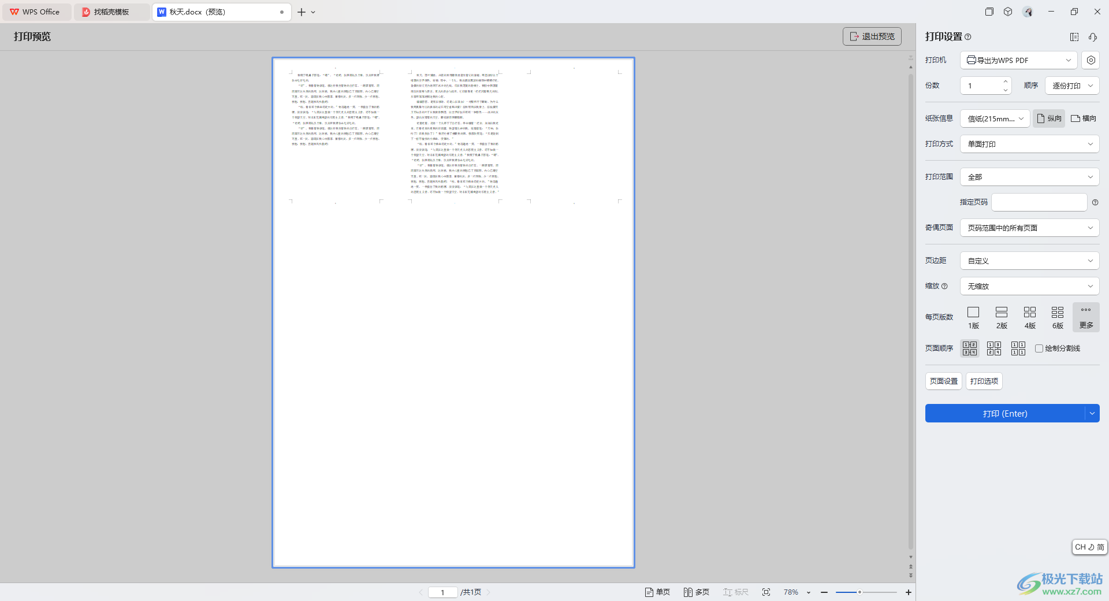Open the page setup button

944,381
